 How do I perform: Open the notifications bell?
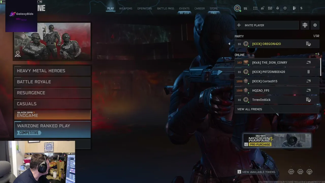tap(278, 8)
